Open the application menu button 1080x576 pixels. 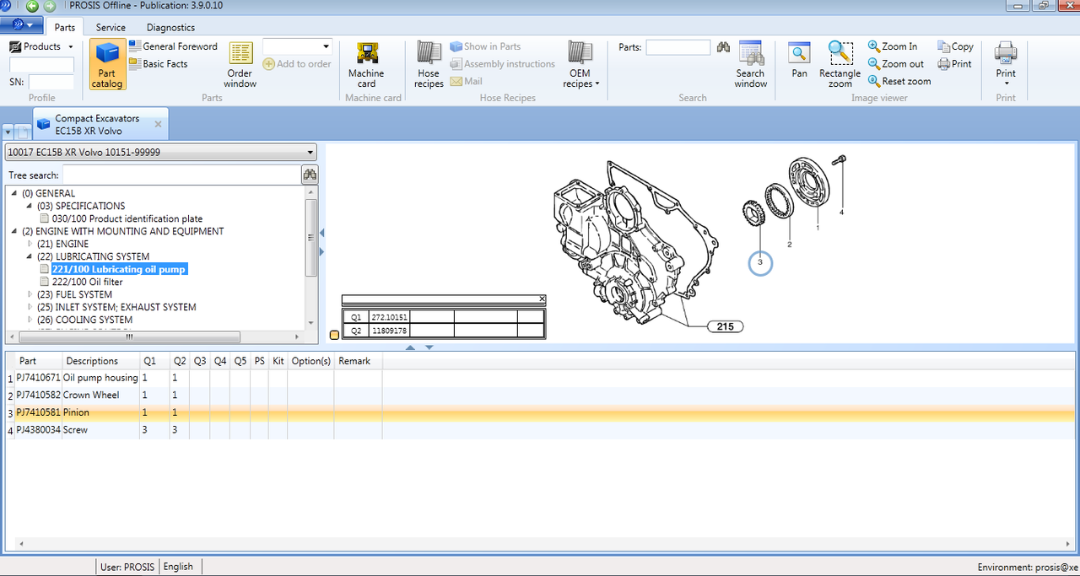(x=22, y=27)
